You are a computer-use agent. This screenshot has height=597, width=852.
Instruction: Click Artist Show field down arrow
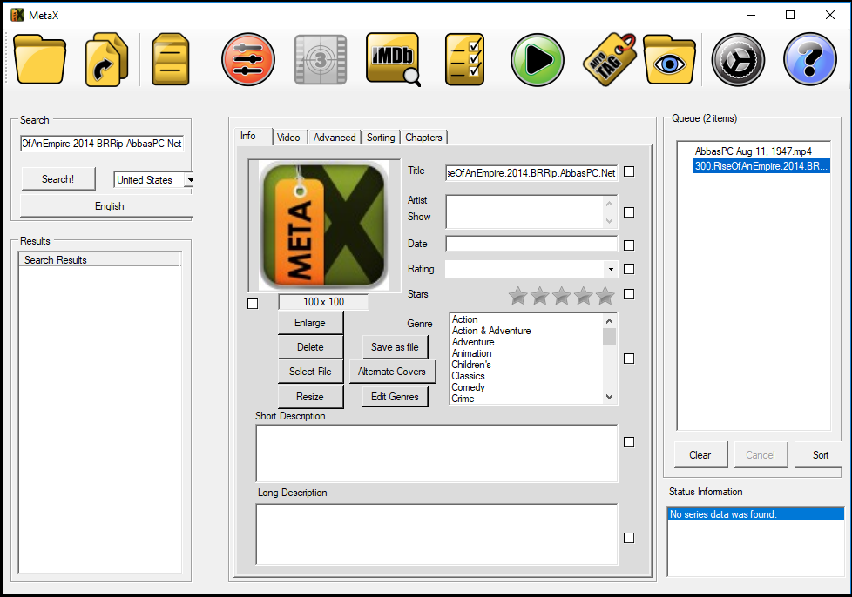[609, 220]
